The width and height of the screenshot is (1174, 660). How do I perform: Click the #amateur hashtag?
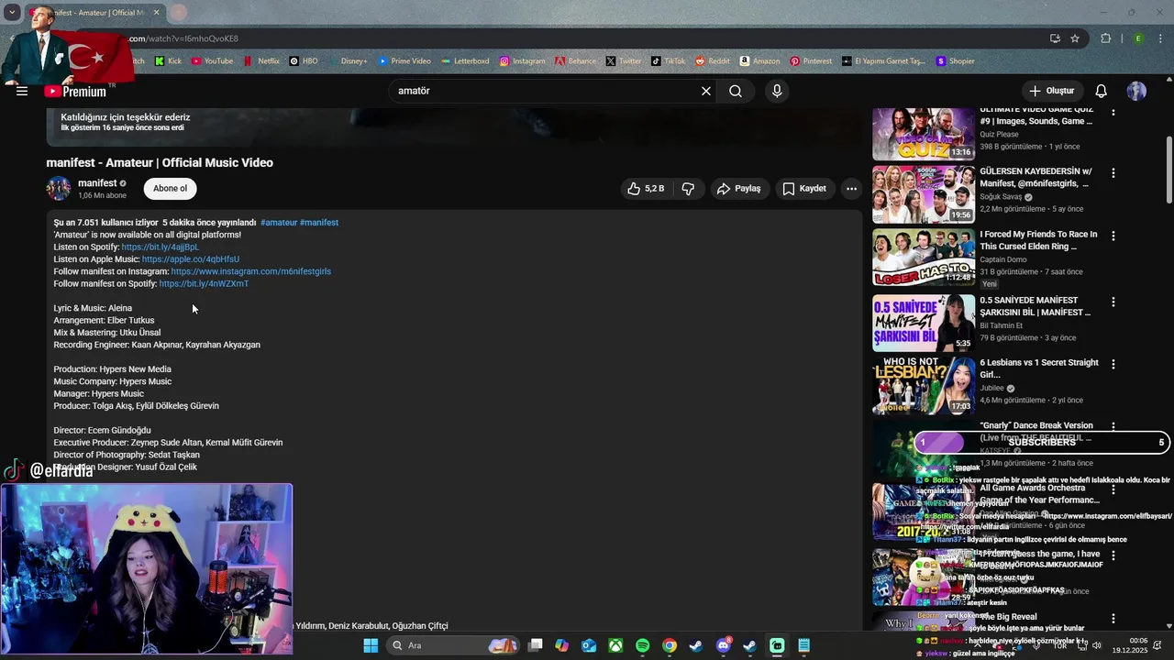coord(279,223)
